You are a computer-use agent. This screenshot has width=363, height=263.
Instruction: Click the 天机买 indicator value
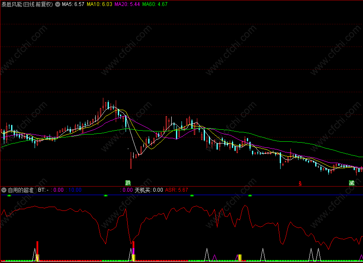tap(149, 190)
